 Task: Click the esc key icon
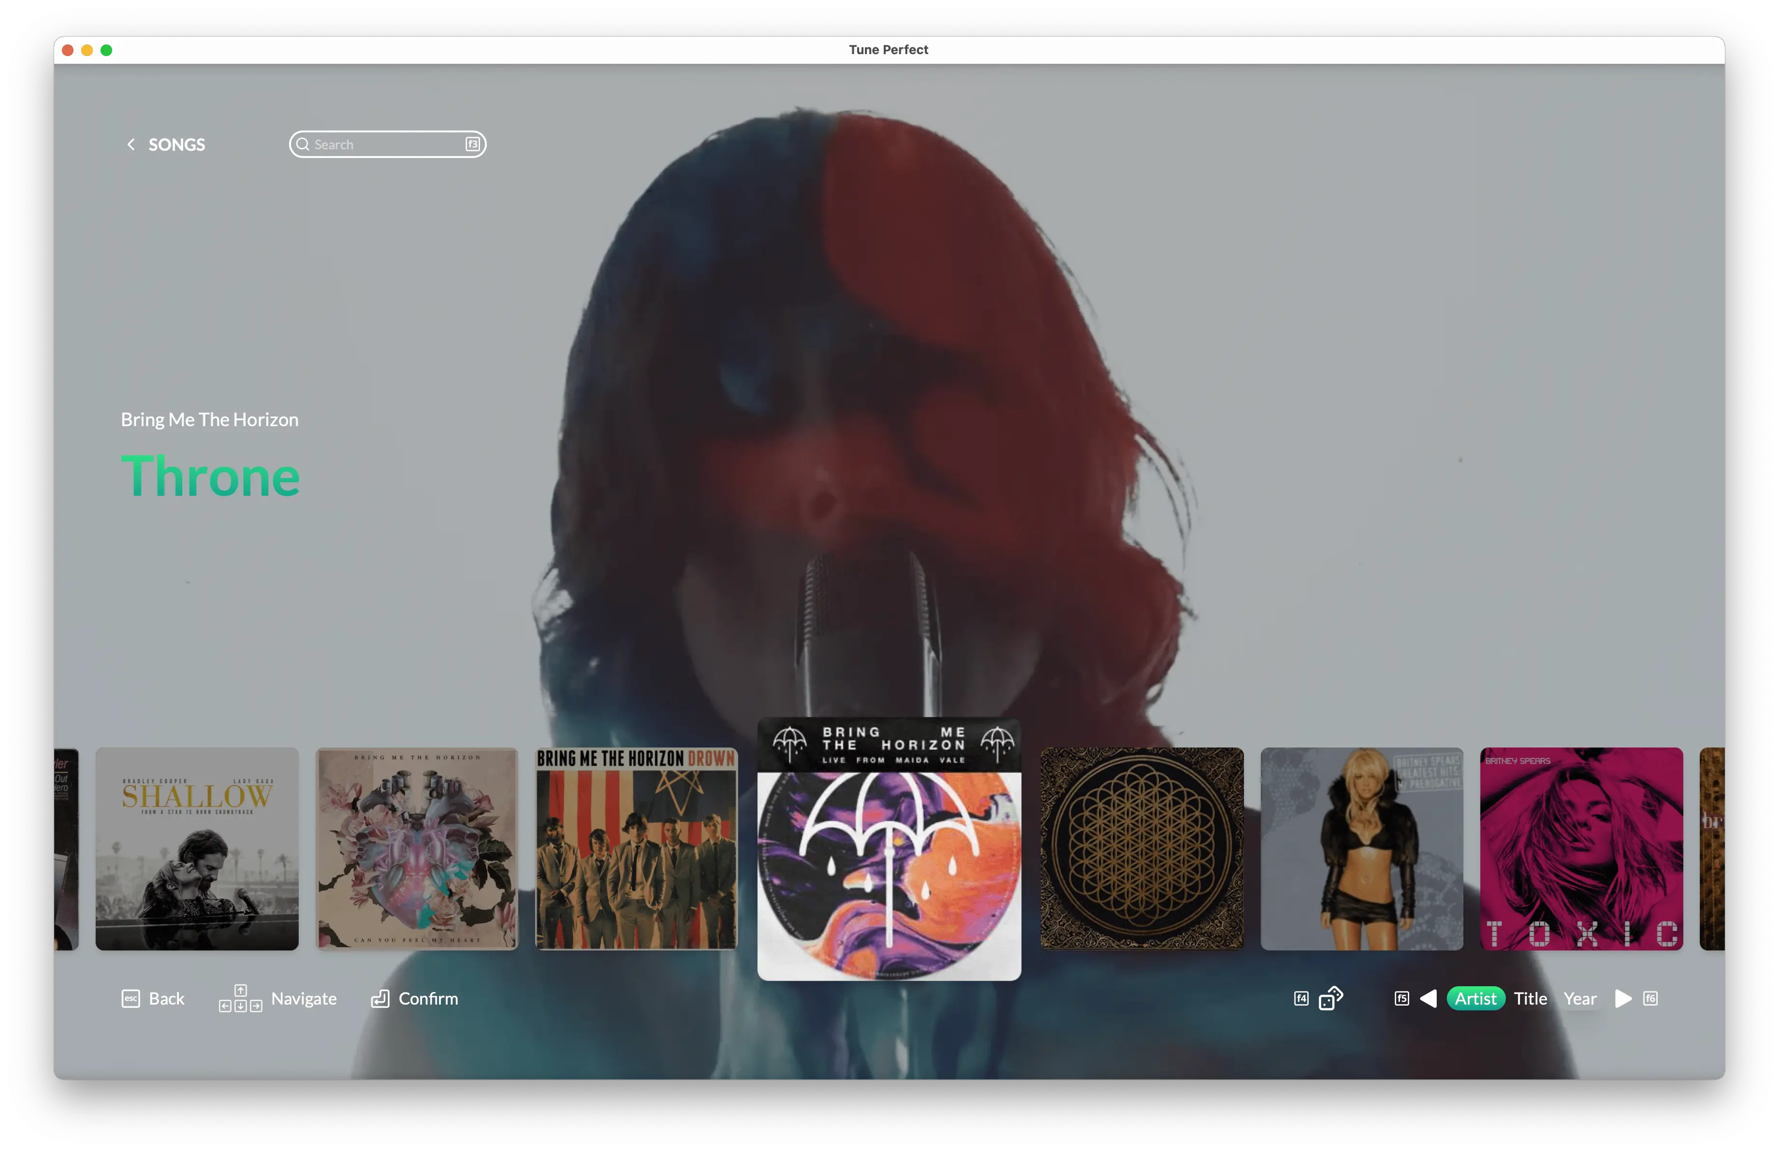(x=130, y=999)
